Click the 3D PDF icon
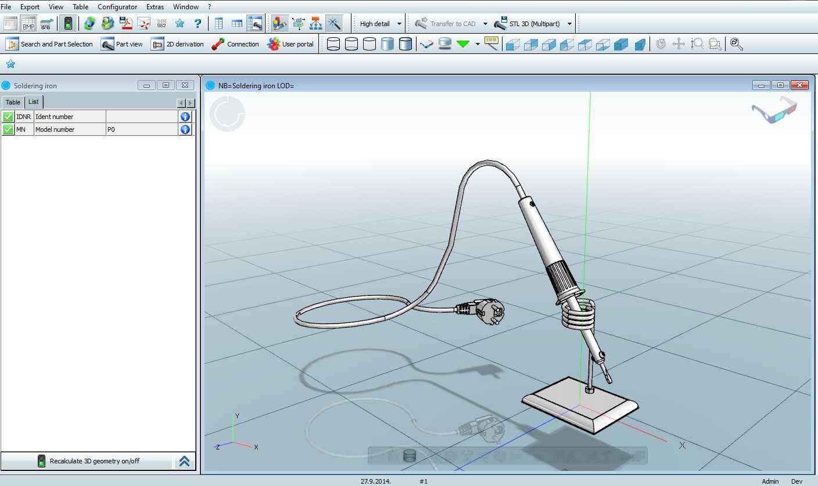Image resolution: width=818 pixels, height=486 pixels. click(143, 24)
